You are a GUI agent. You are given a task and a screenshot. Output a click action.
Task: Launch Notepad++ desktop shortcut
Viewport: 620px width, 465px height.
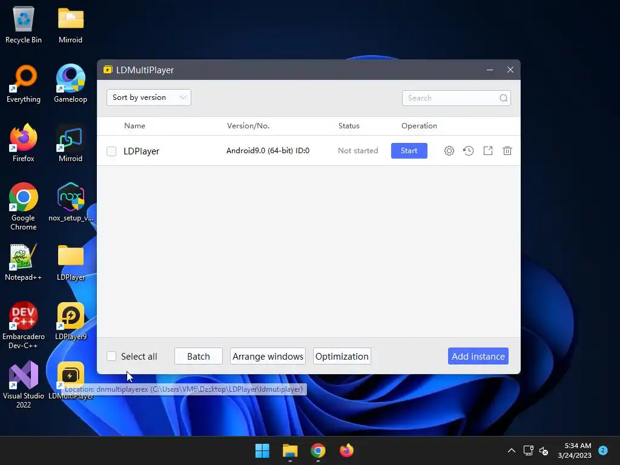coord(24,262)
